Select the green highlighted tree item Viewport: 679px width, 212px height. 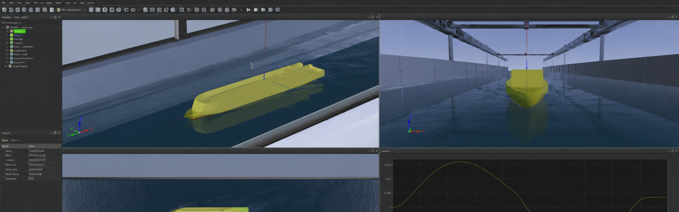point(19,31)
